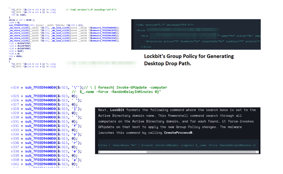Viewport: 283px width, 174px height.
Task: Click the PowerShell command starting 'filter * -Searchbase'
Action: 177,145
